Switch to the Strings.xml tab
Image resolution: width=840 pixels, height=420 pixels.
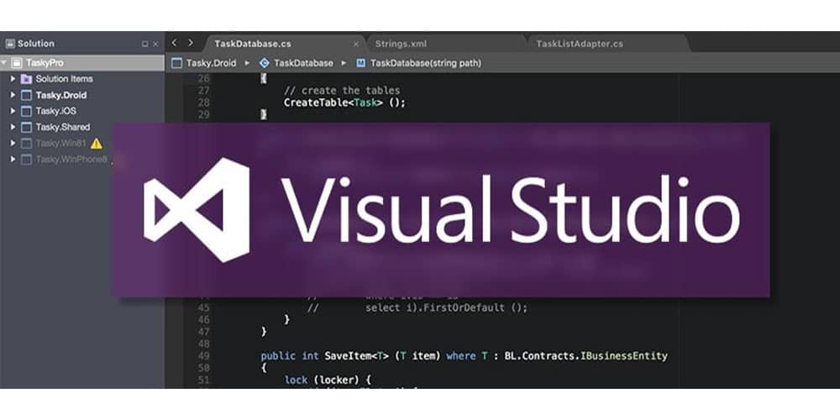coord(401,44)
